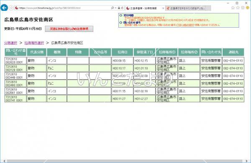Viewport: 251px width, 163px height.
Task: Switch to the second browser tab
Action: tap(188, 8)
